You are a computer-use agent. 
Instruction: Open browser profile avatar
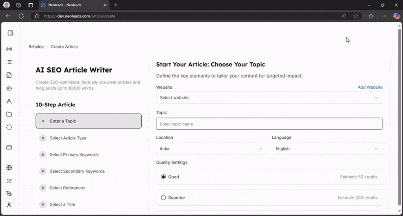click(6, 5)
